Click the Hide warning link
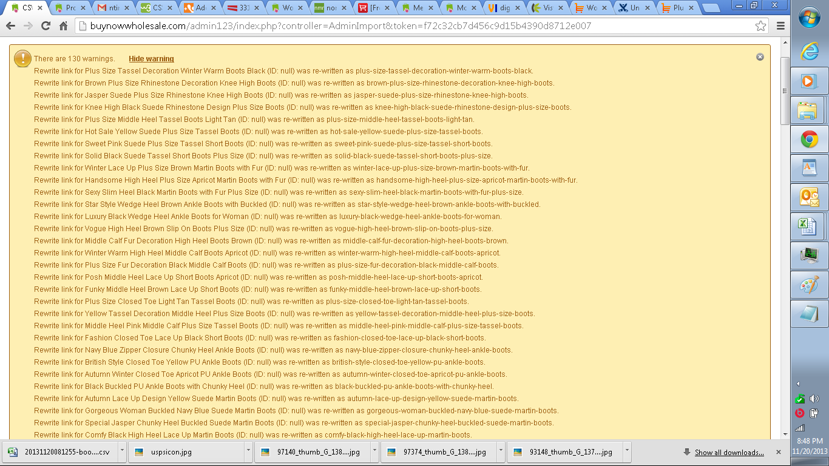829x466 pixels. tap(151, 59)
